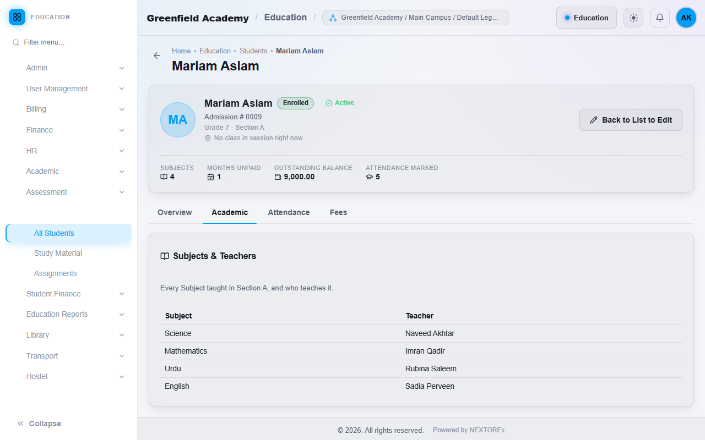
Task: Toggle the light/dark theme sun icon
Action: tap(633, 18)
